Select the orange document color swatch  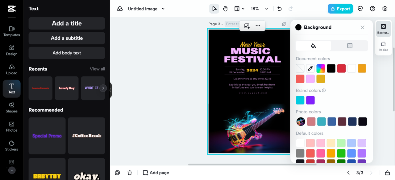362,68
